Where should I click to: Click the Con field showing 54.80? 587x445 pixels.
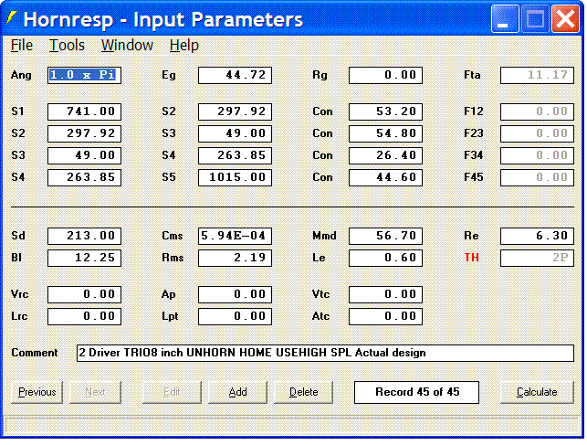tap(385, 133)
